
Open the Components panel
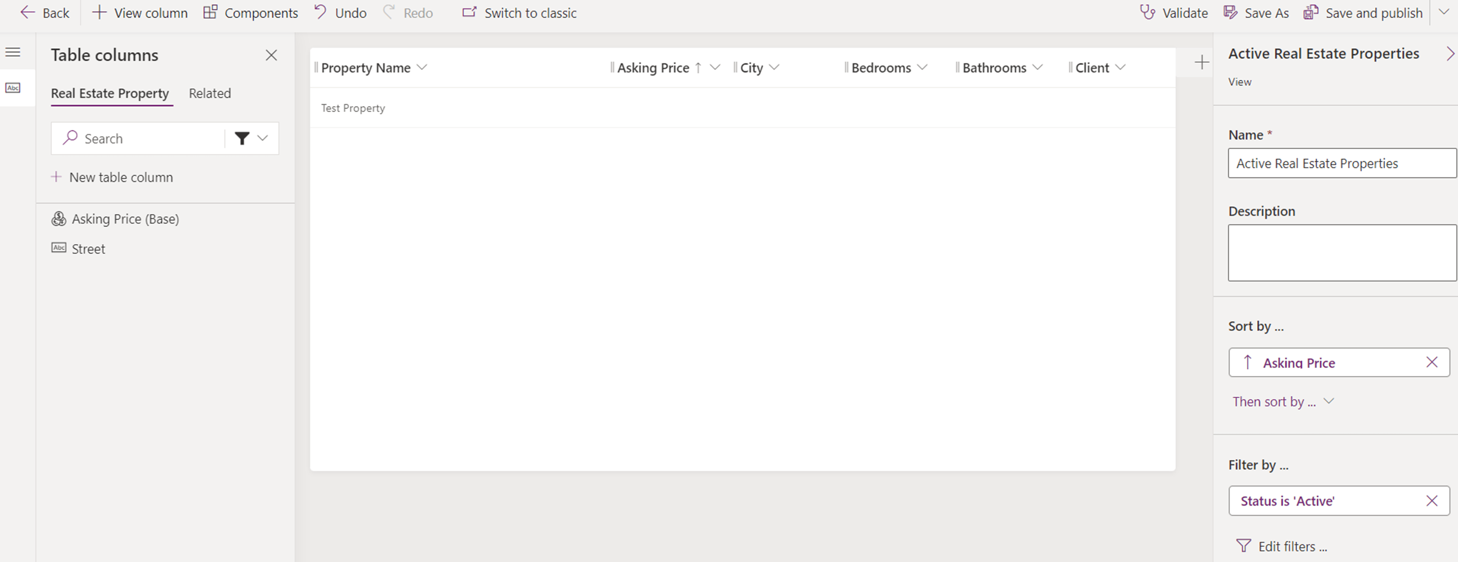point(250,12)
